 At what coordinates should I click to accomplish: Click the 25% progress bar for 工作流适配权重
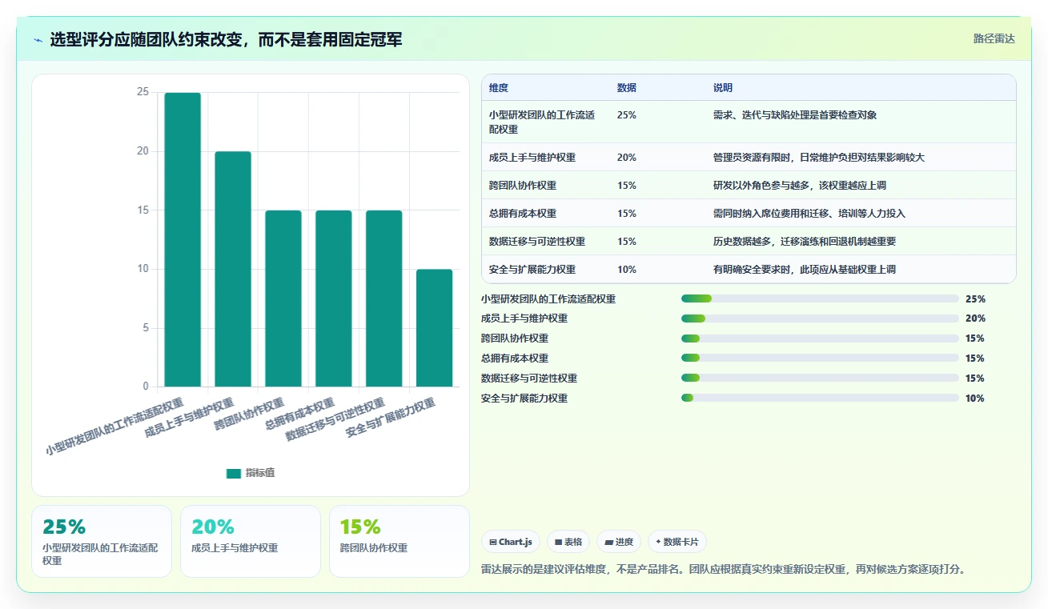[820, 298]
